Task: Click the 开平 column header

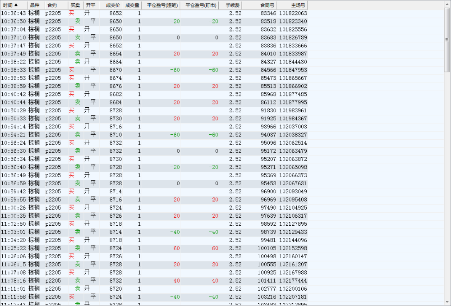Action: [x=91, y=5]
